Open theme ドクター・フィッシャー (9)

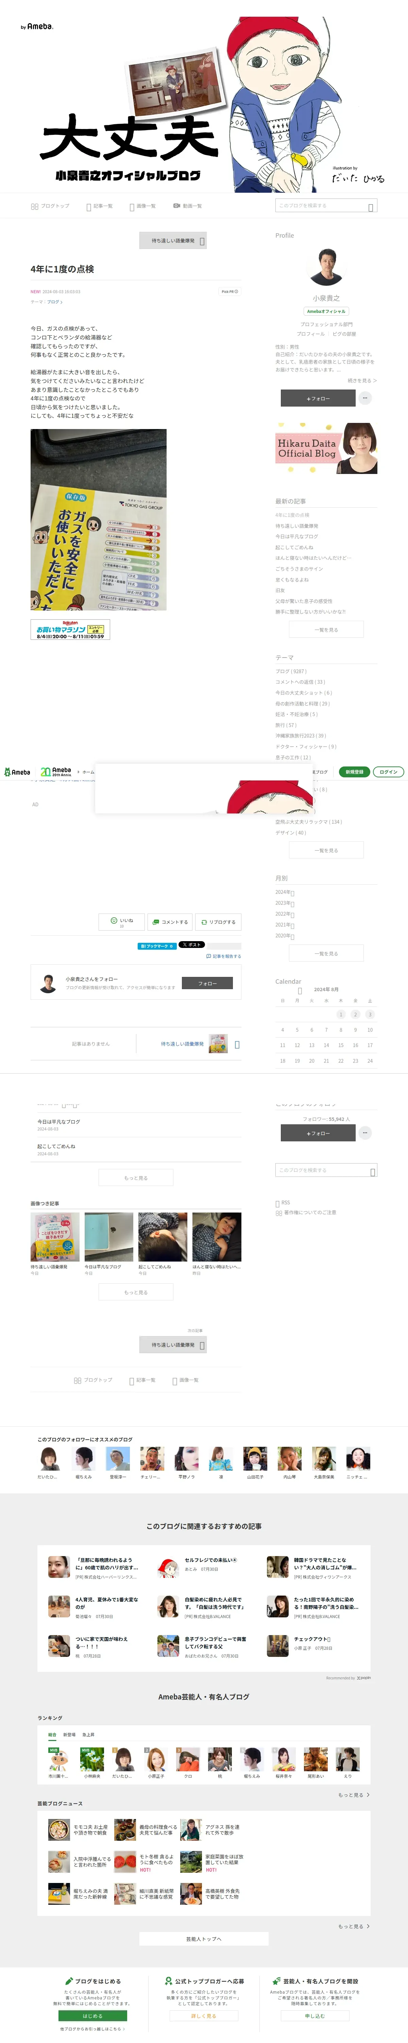pyautogui.click(x=306, y=746)
